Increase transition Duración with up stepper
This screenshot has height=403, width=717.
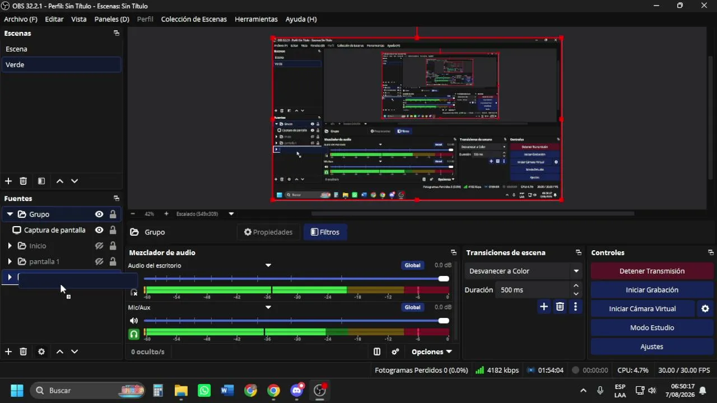pos(576,286)
